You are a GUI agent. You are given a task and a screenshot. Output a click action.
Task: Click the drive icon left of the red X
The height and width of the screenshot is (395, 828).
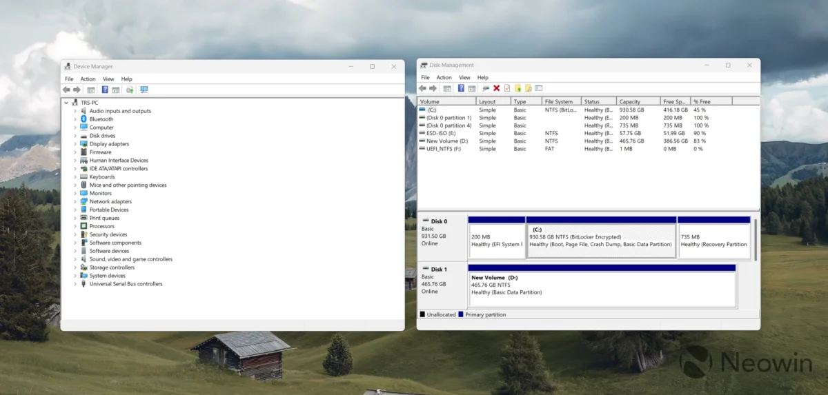[486, 88]
